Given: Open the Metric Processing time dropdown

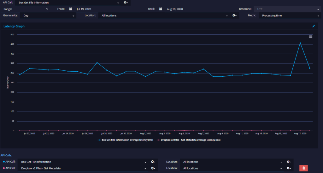Looking at the screenshot, I should click(x=290, y=16).
